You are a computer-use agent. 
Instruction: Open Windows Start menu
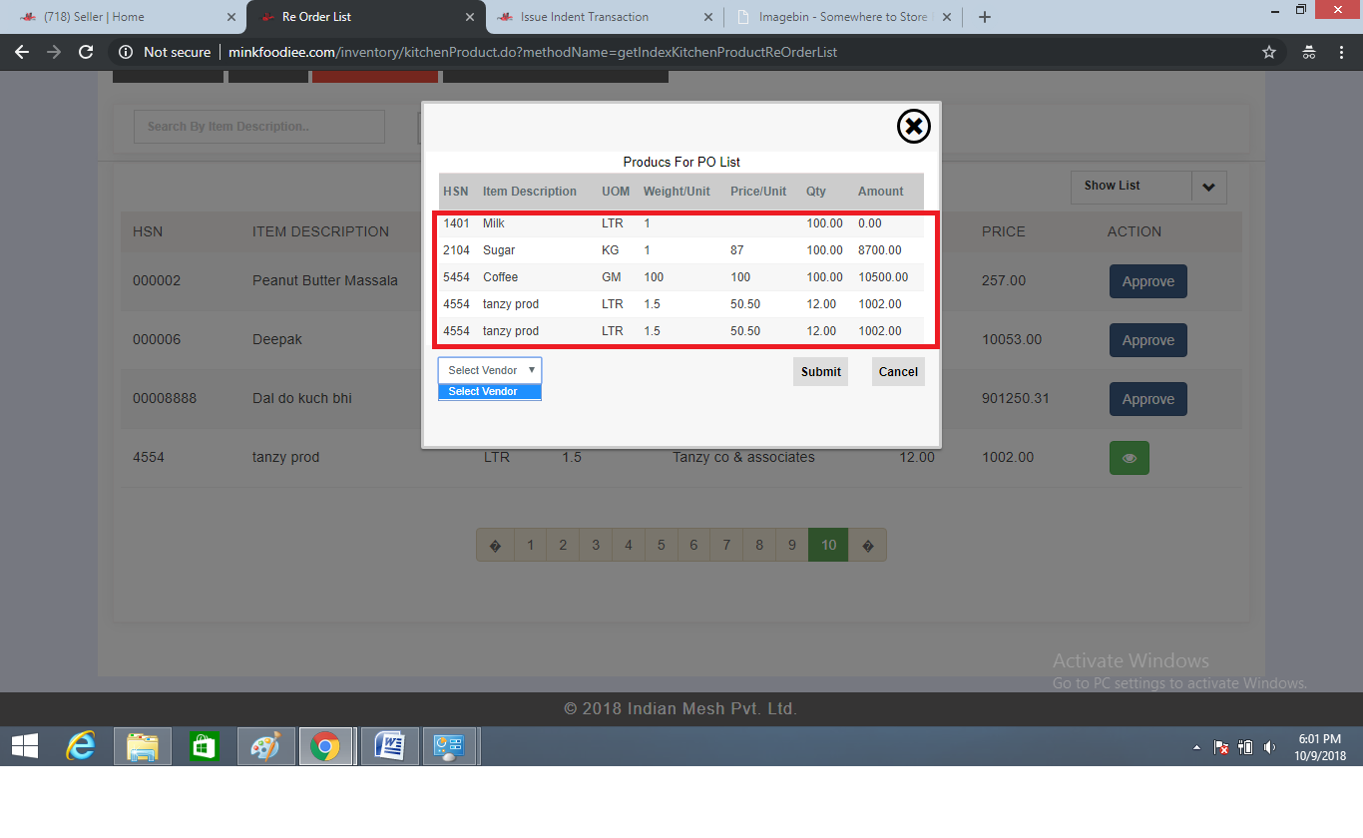click(x=25, y=746)
